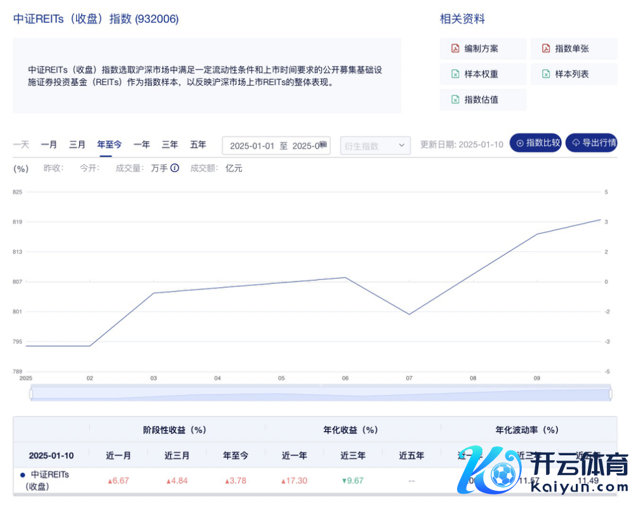Click the 一天 time range option

tap(21, 145)
